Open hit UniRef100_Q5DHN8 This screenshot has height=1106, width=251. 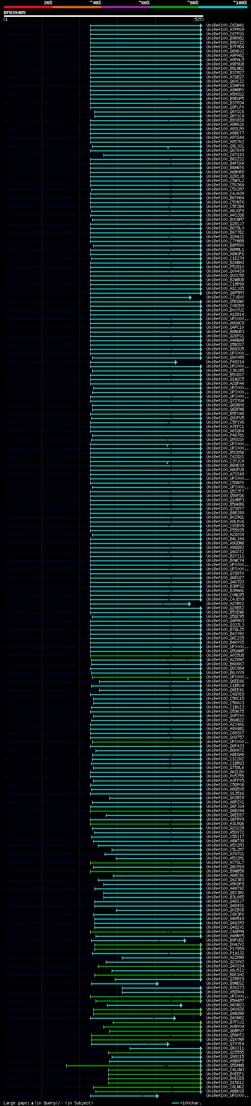pos(225,1065)
